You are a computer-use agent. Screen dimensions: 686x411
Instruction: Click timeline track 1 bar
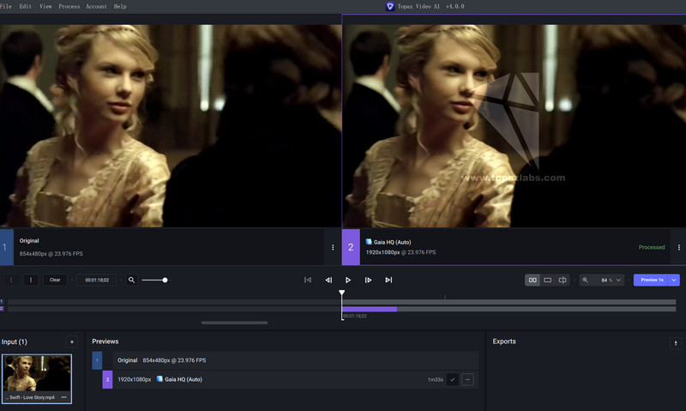click(x=341, y=302)
